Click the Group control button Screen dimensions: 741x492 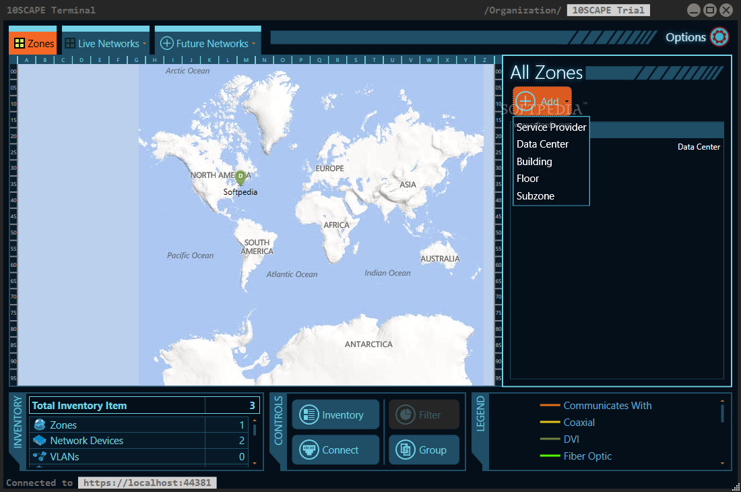(424, 450)
